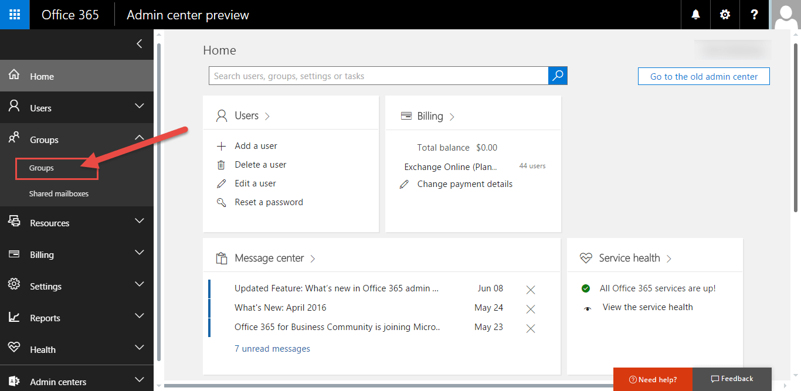This screenshot has height=391, width=801.
Task: Expand the Reports menu chevron
Action: pos(139,316)
